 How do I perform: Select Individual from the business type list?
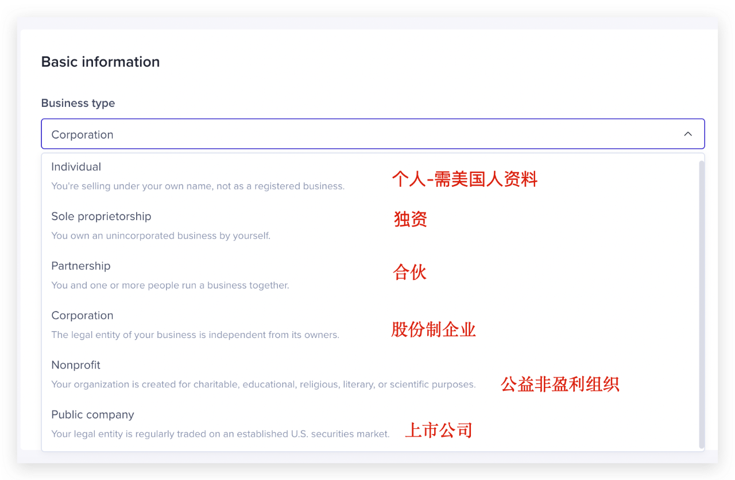pyautogui.click(x=76, y=167)
